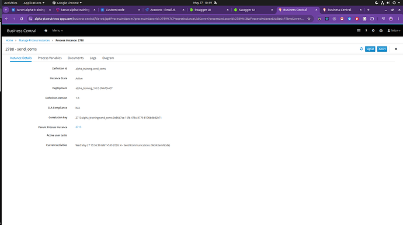Open the help question mark icon

366,30
